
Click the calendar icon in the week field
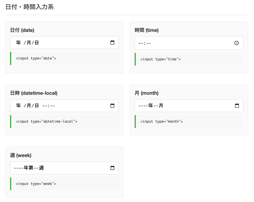point(112,168)
